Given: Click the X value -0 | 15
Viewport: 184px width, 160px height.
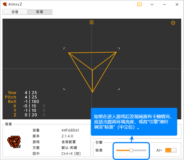Looking at the screenshot, I should tap(30, 106).
